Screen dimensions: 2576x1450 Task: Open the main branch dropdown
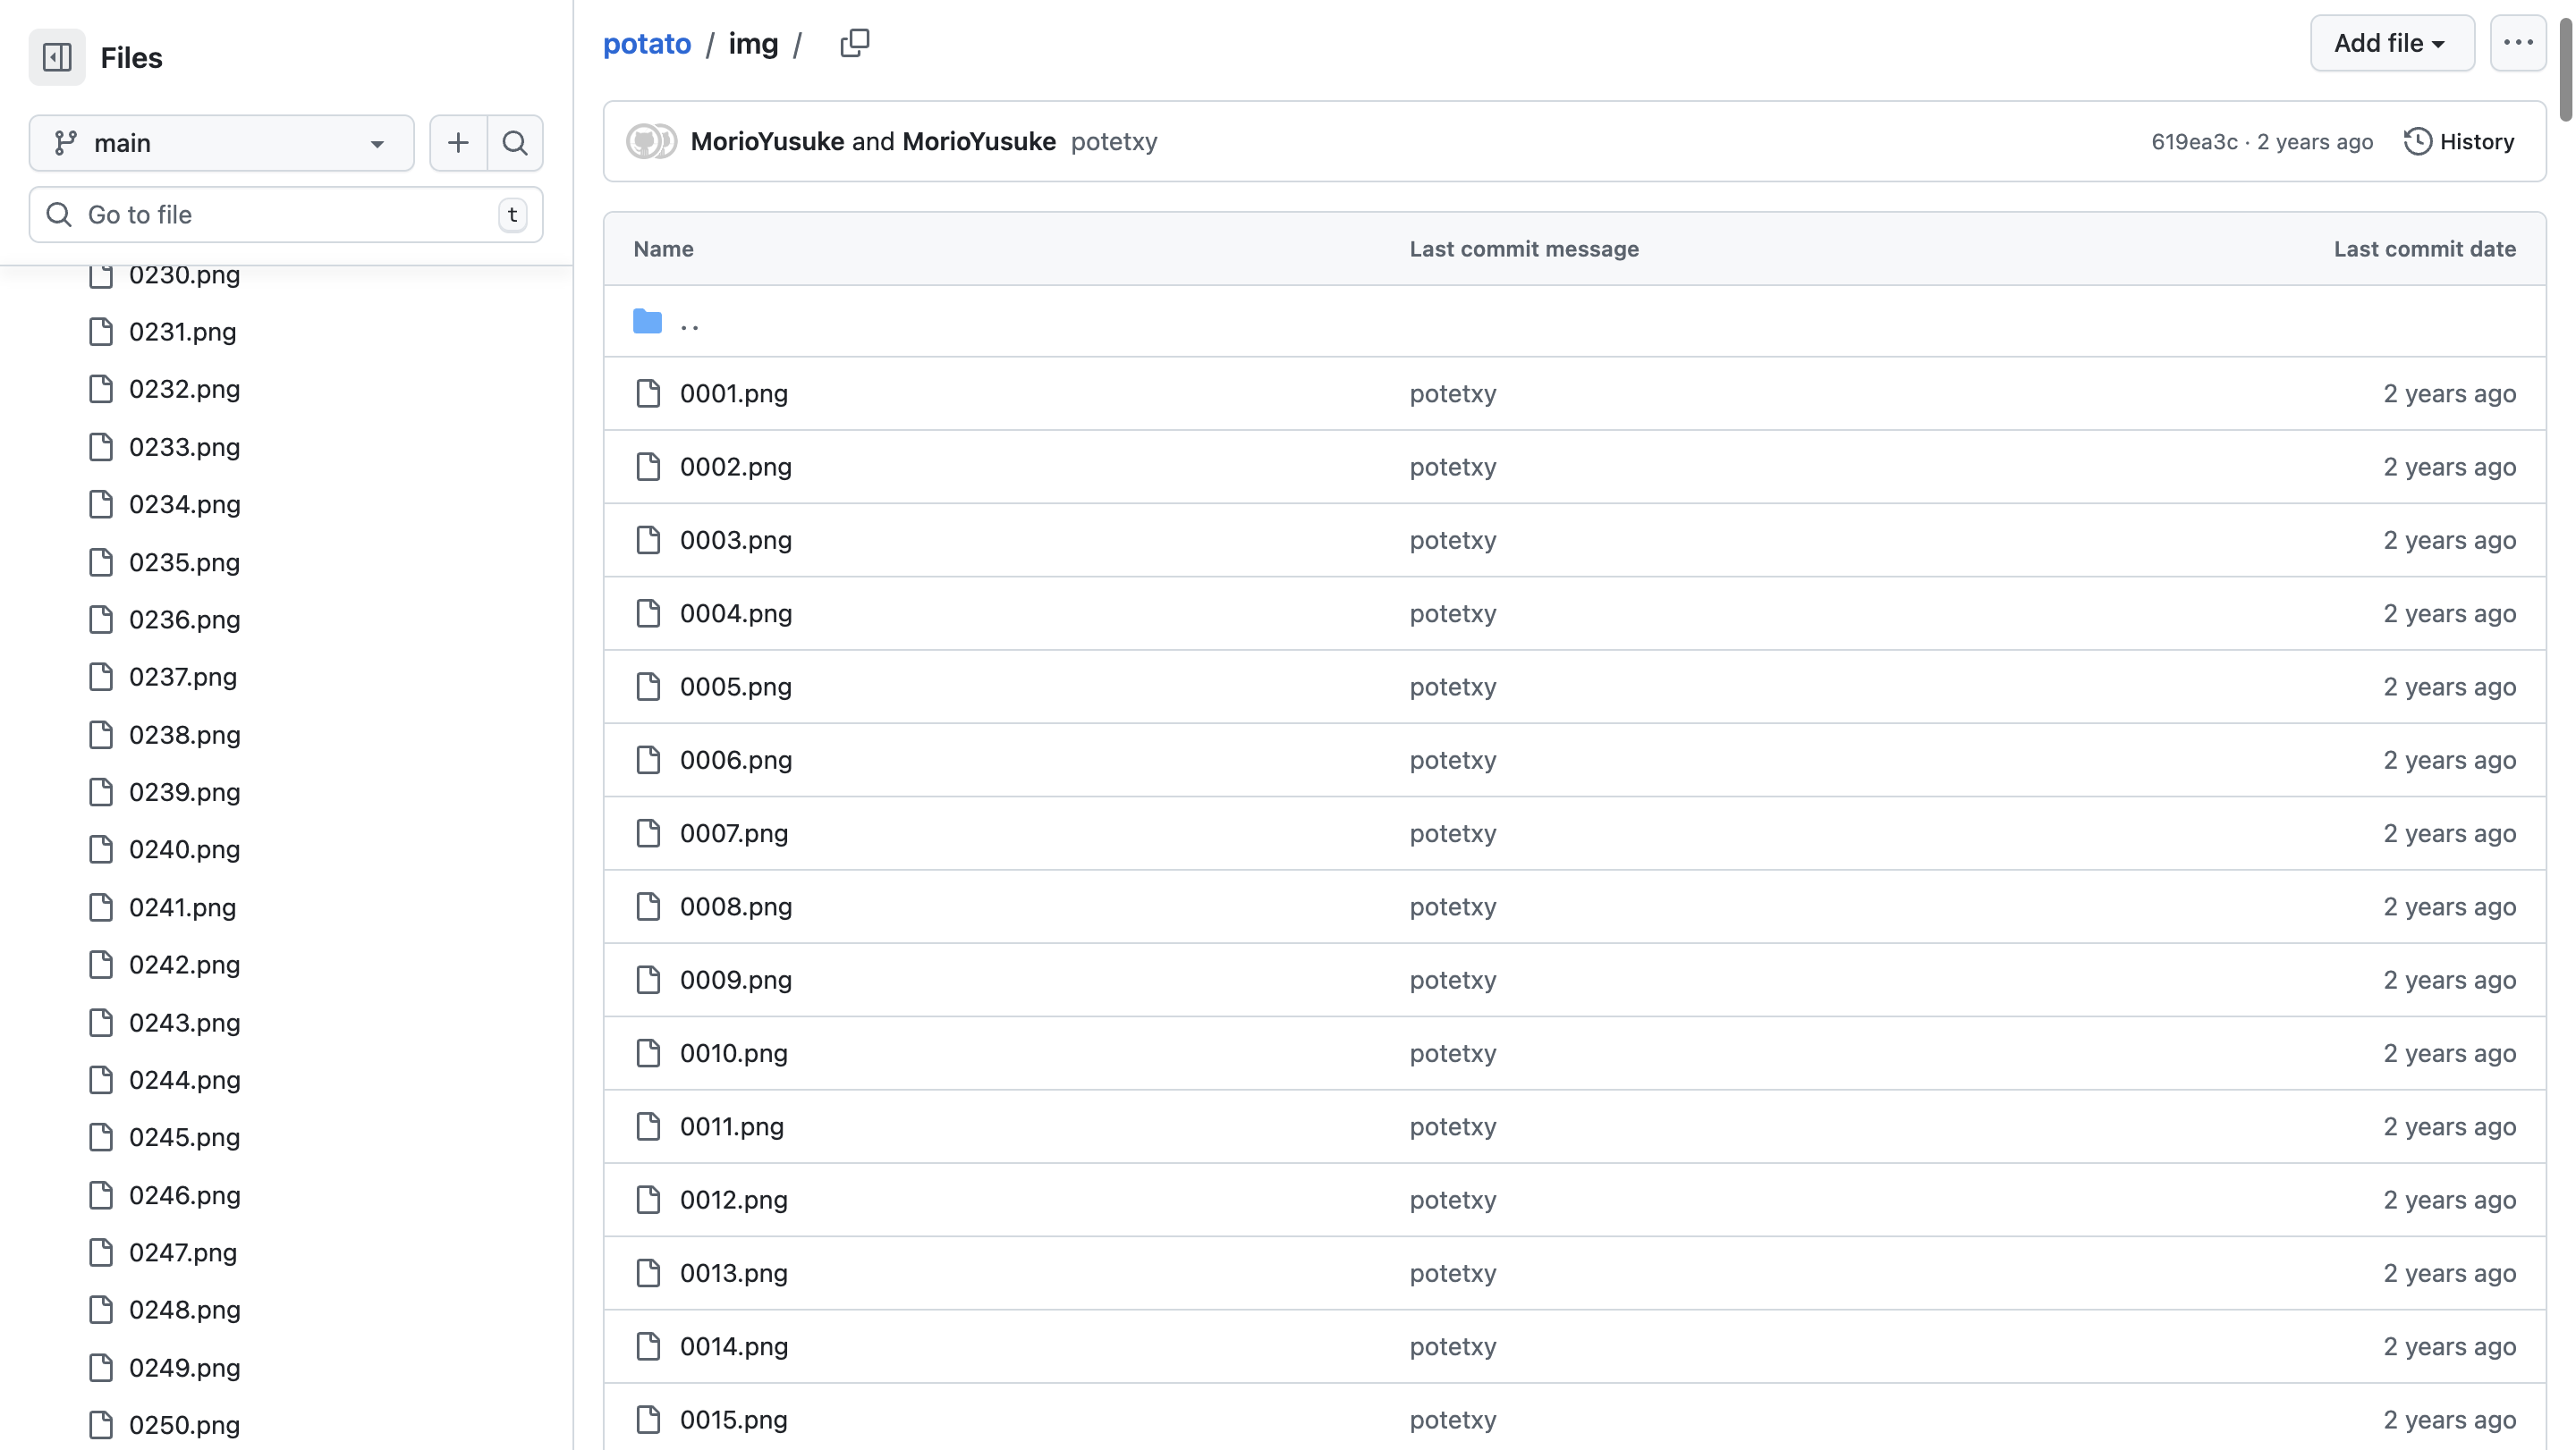[x=221, y=143]
